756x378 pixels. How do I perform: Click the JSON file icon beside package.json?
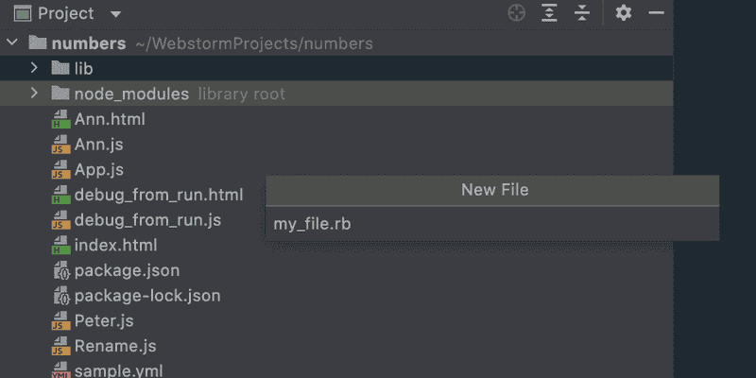pos(61,270)
